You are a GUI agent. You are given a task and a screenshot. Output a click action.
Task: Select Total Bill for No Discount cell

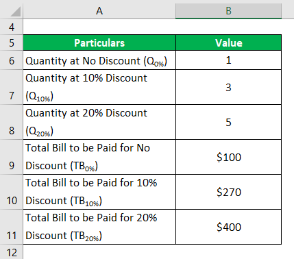point(99,157)
